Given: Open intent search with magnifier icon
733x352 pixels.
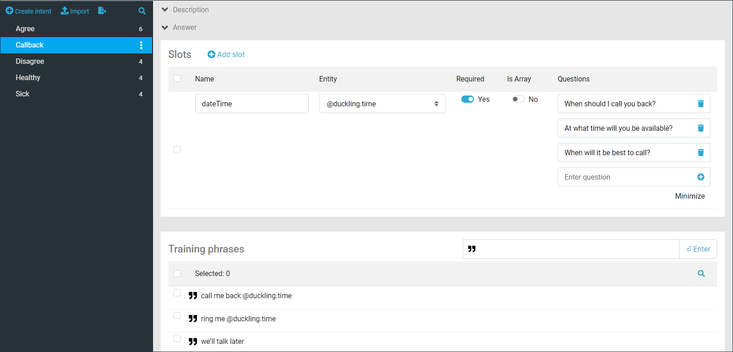Looking at the screenshot, I should coord(142,11).
